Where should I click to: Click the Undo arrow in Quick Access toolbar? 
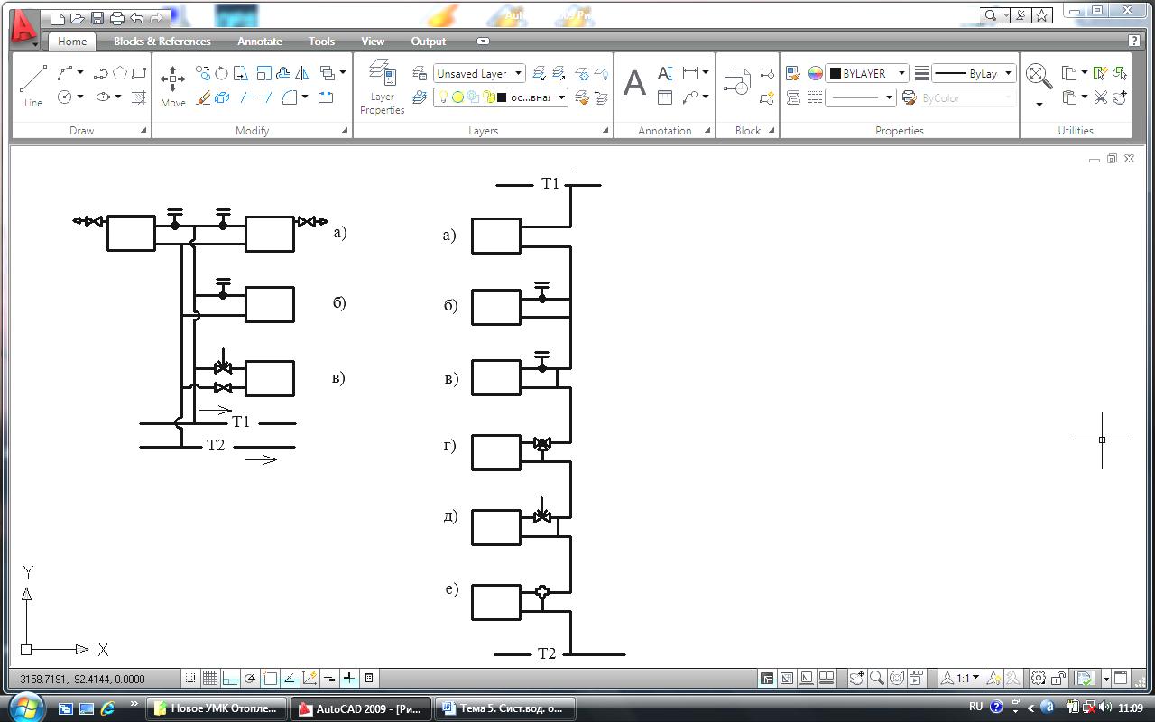(x=136, y=18)
